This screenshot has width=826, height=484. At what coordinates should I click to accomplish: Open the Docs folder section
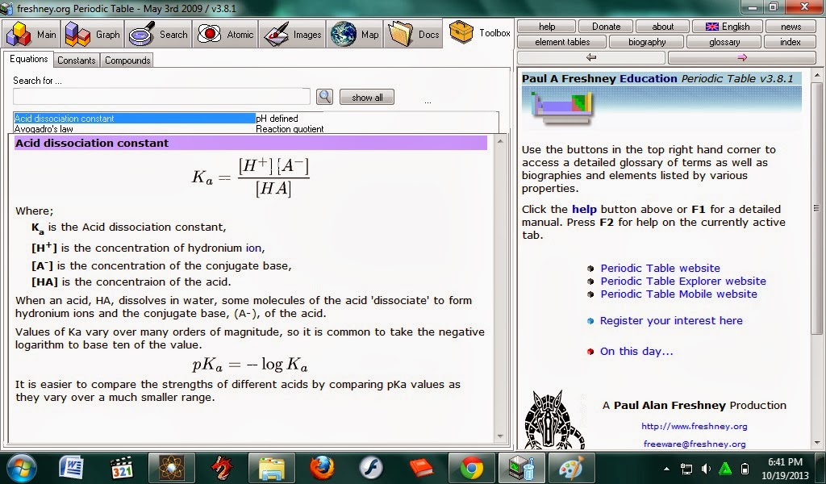pyautogui.click(x=414, y=34)
